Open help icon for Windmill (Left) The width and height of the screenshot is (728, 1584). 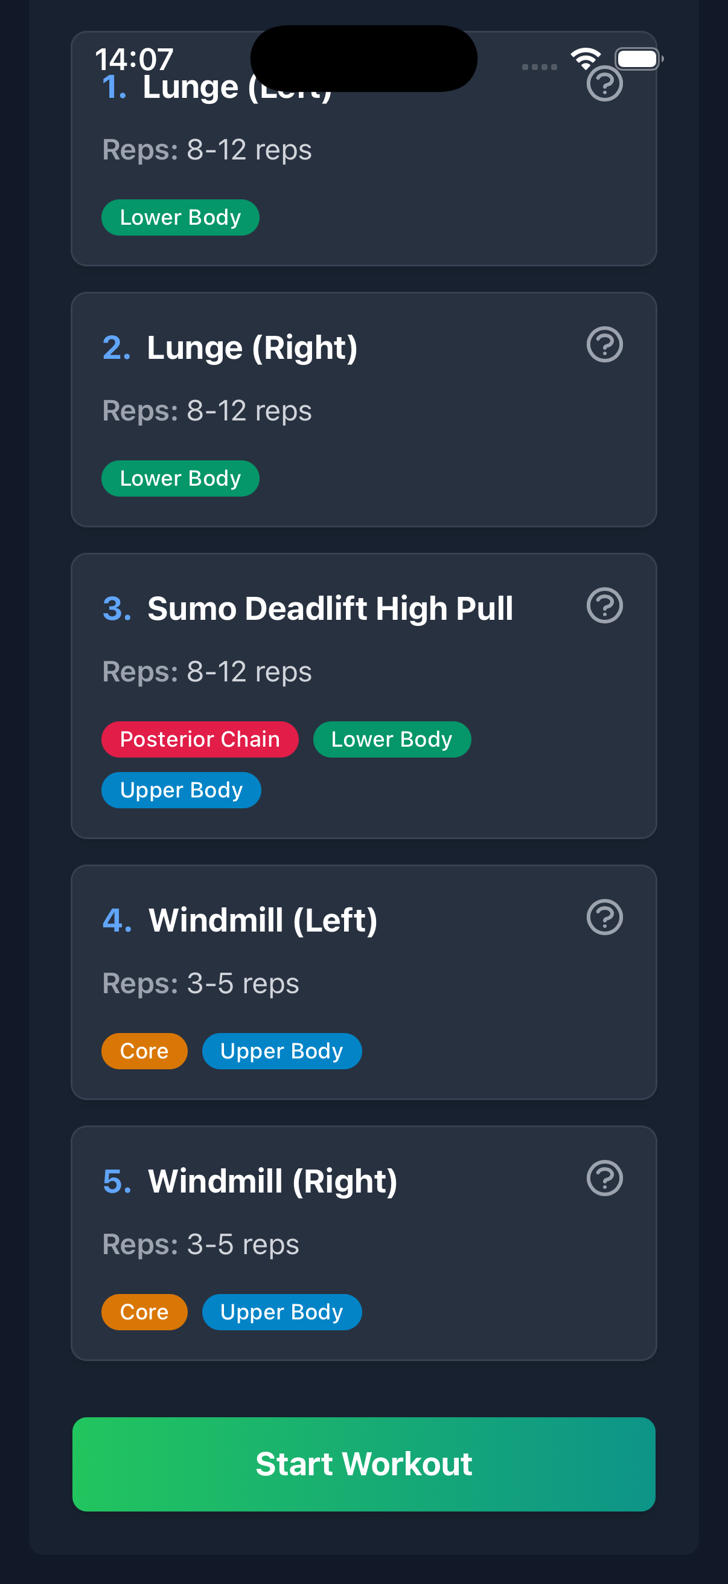[604, 918]
